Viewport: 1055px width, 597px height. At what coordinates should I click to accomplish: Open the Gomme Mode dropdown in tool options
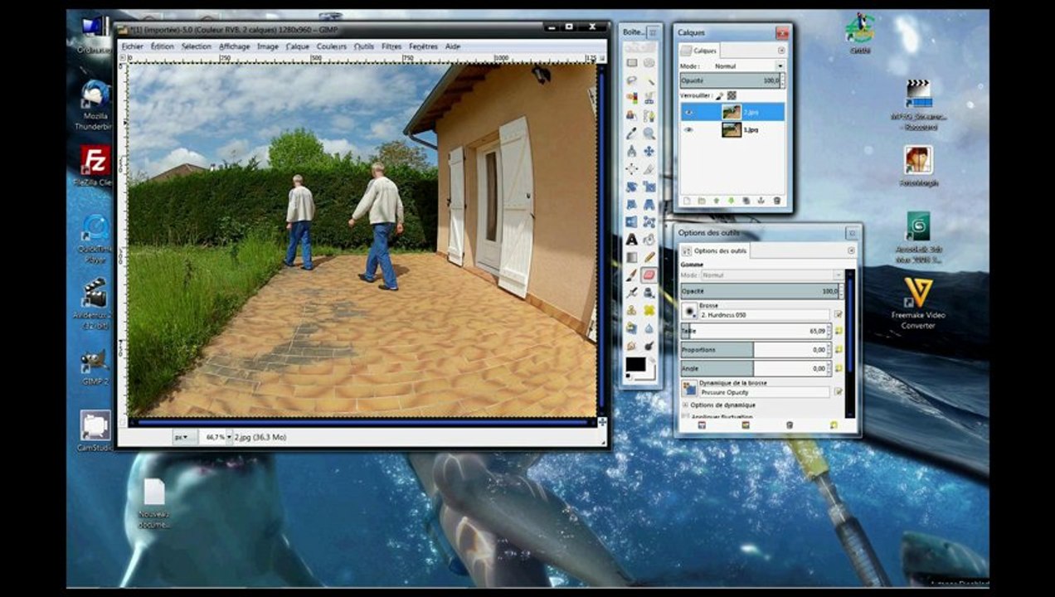click(x=772, y=275)
